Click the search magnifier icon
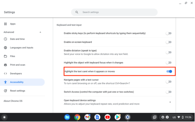The image size is (195, 122). [x=77, y=12]
